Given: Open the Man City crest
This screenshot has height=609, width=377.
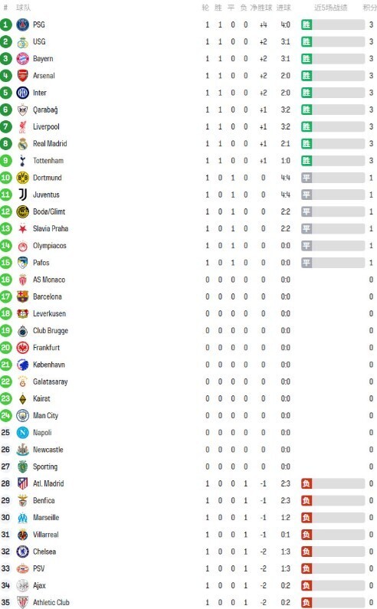Looking at the screenshot, I should tap(22, 416).
